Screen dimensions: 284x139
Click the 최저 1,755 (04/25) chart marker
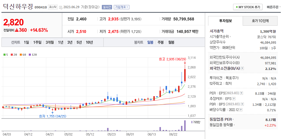pos(53,116)
